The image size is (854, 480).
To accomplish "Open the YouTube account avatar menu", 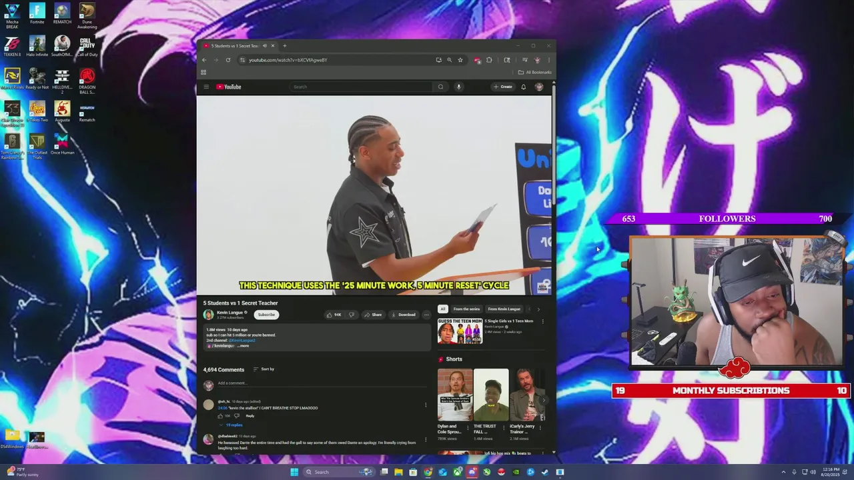I will tap(539, 87).
